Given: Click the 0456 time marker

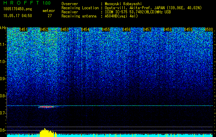Looking at the screenshot, I should (x=126, y=29).
